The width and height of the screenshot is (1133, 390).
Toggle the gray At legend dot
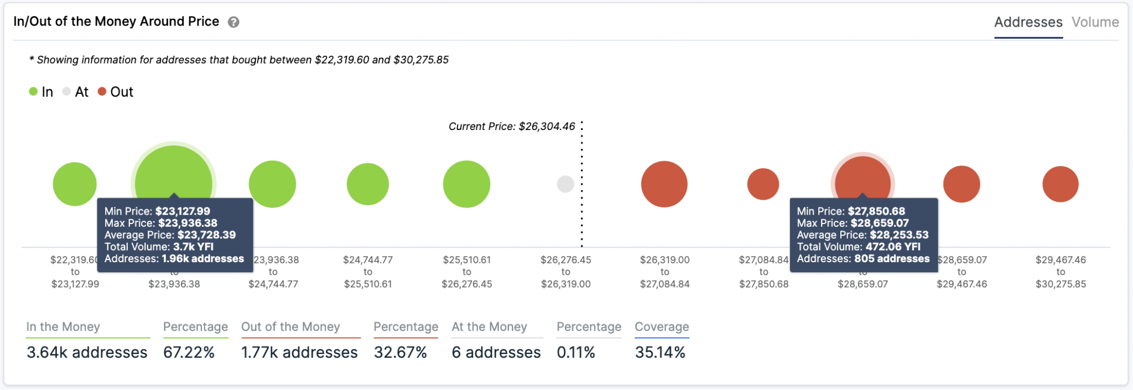(66, 91)
